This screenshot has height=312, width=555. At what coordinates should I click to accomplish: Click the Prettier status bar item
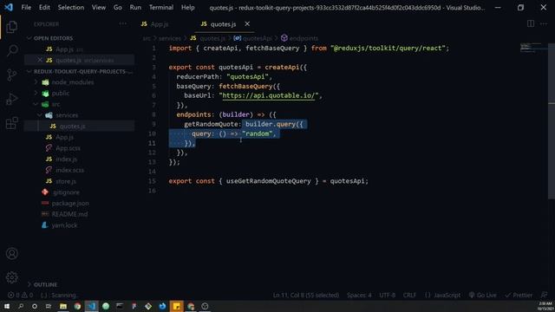pyautogui.click(x=519, y=295)
